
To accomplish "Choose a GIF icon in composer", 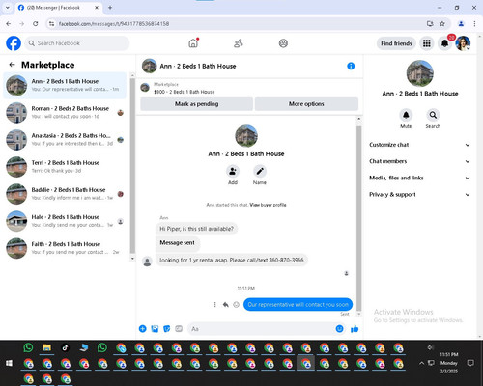I will click(x=179, y=329).
